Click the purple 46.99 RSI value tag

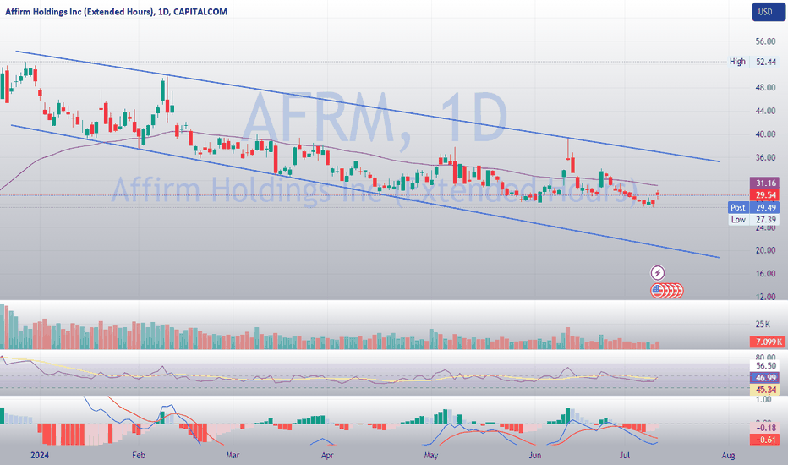coord(764,378)
